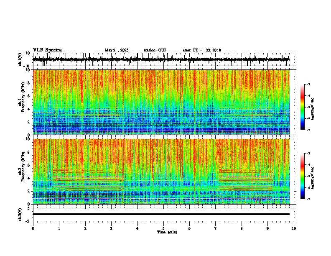Click the ch.2 spectrogram color scale bar

[303, 176]
